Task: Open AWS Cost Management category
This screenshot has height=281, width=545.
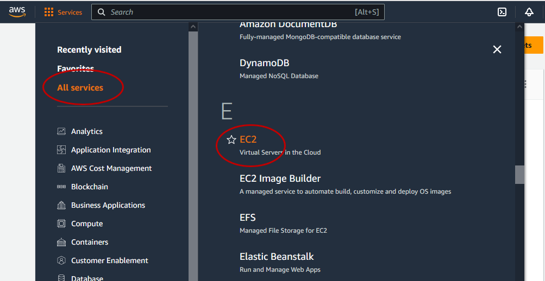Action: click(x=111, y=168)
